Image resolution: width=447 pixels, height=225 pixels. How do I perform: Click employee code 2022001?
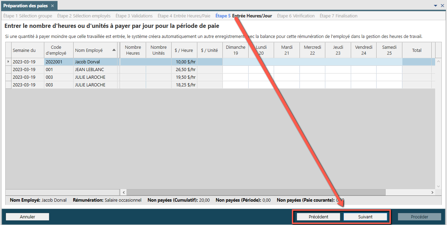[x=59, y=62]
